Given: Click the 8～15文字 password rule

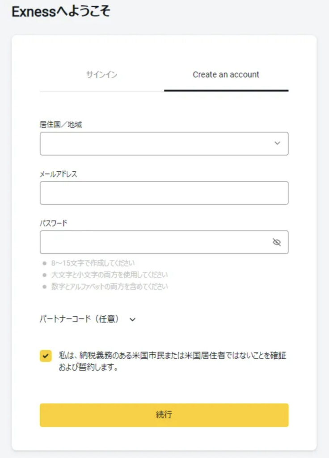Looking at the screenshot, I should tap(93, 263).
